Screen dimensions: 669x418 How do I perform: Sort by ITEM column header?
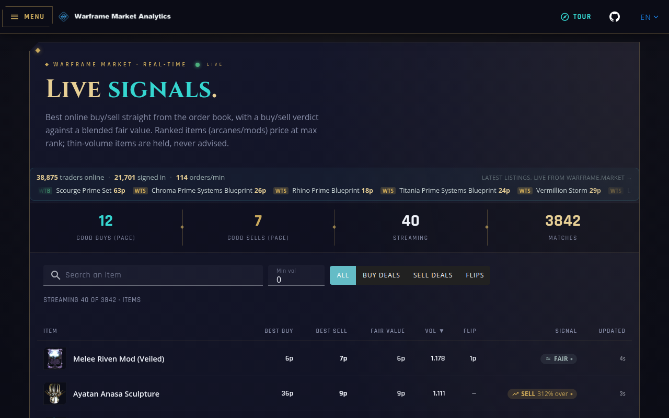click(x=50, y=331)
